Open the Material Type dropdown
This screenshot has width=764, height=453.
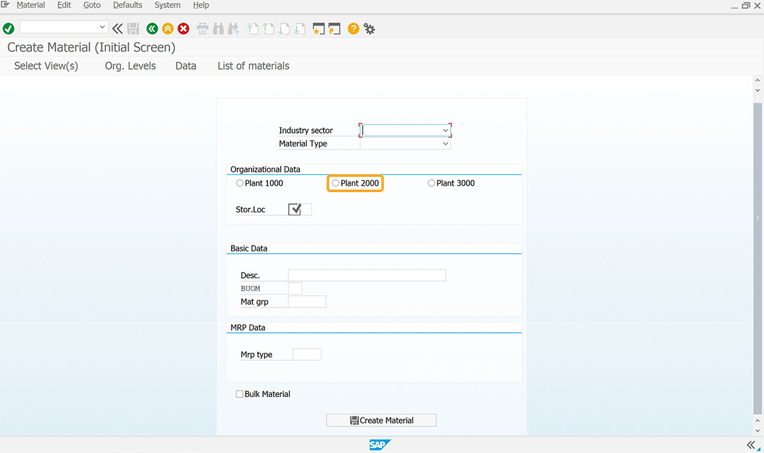[x=445, y=144]
